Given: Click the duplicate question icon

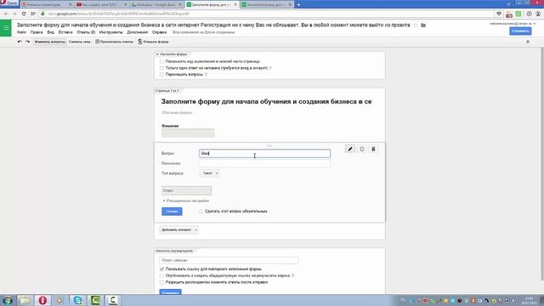Looking at the screenshot, I should 362,149.
